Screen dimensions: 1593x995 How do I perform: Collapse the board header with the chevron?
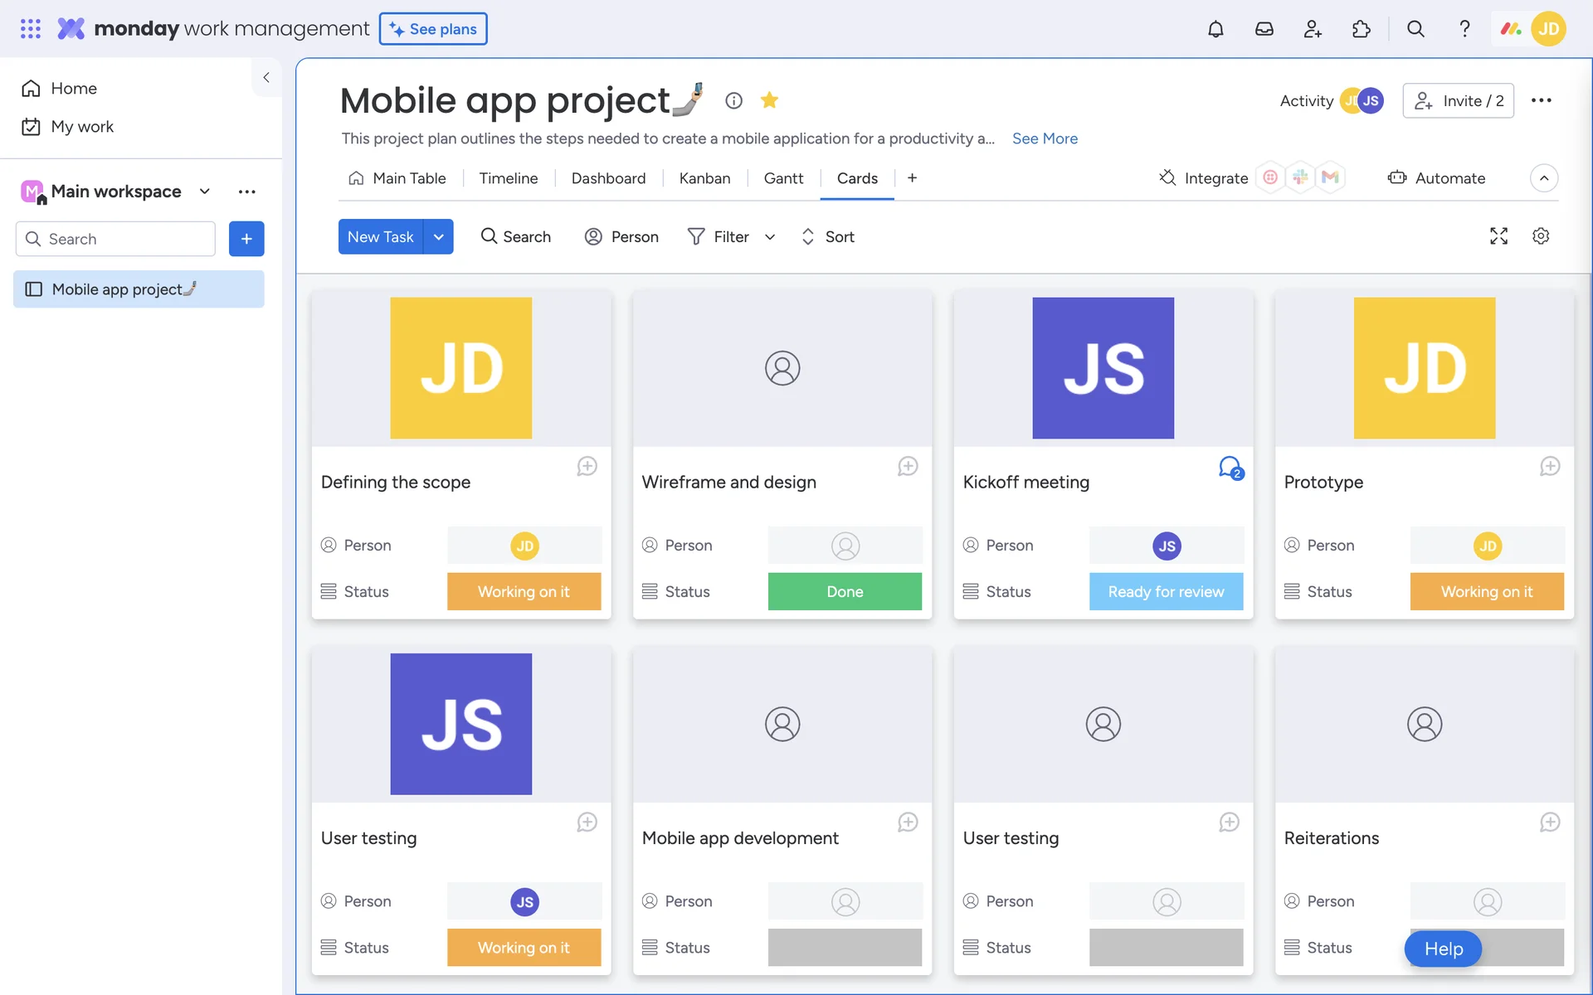[x=1543, y=178]
